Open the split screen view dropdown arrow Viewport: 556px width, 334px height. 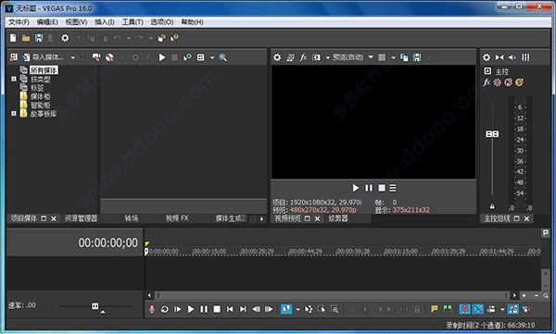coord(328,57)
